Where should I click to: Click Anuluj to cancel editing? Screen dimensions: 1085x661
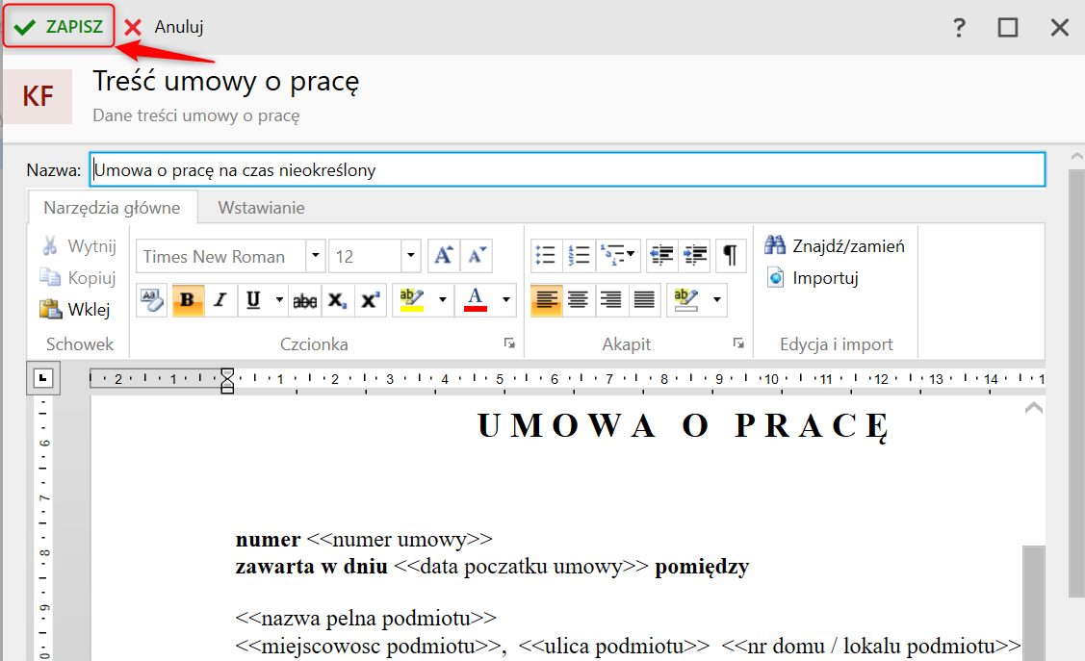(165, 27)
